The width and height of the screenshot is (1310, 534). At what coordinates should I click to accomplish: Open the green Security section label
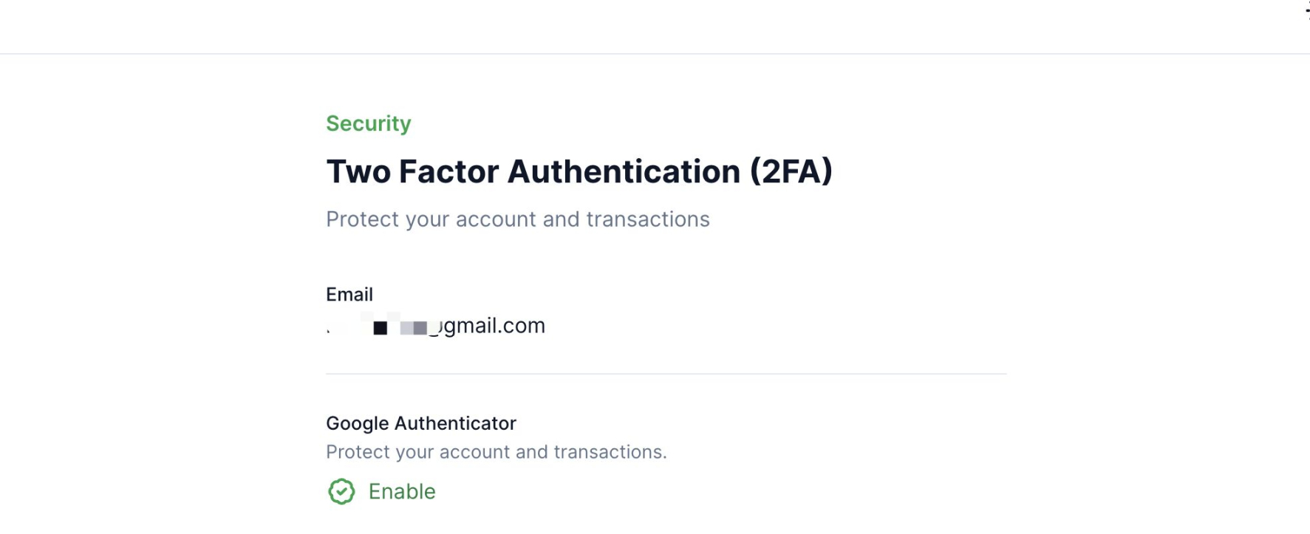[369, 123]
